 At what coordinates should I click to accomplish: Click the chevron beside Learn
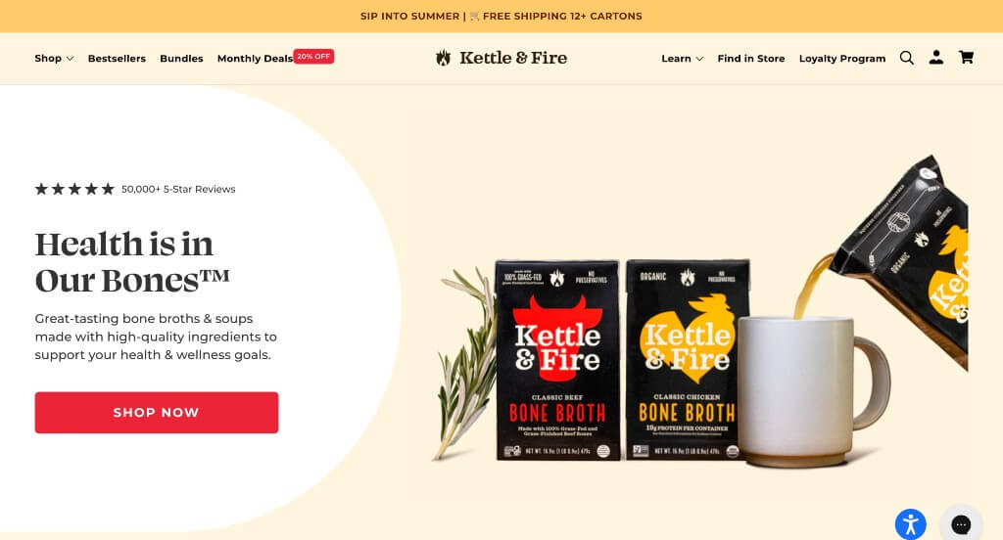click(x=699, y=59)
